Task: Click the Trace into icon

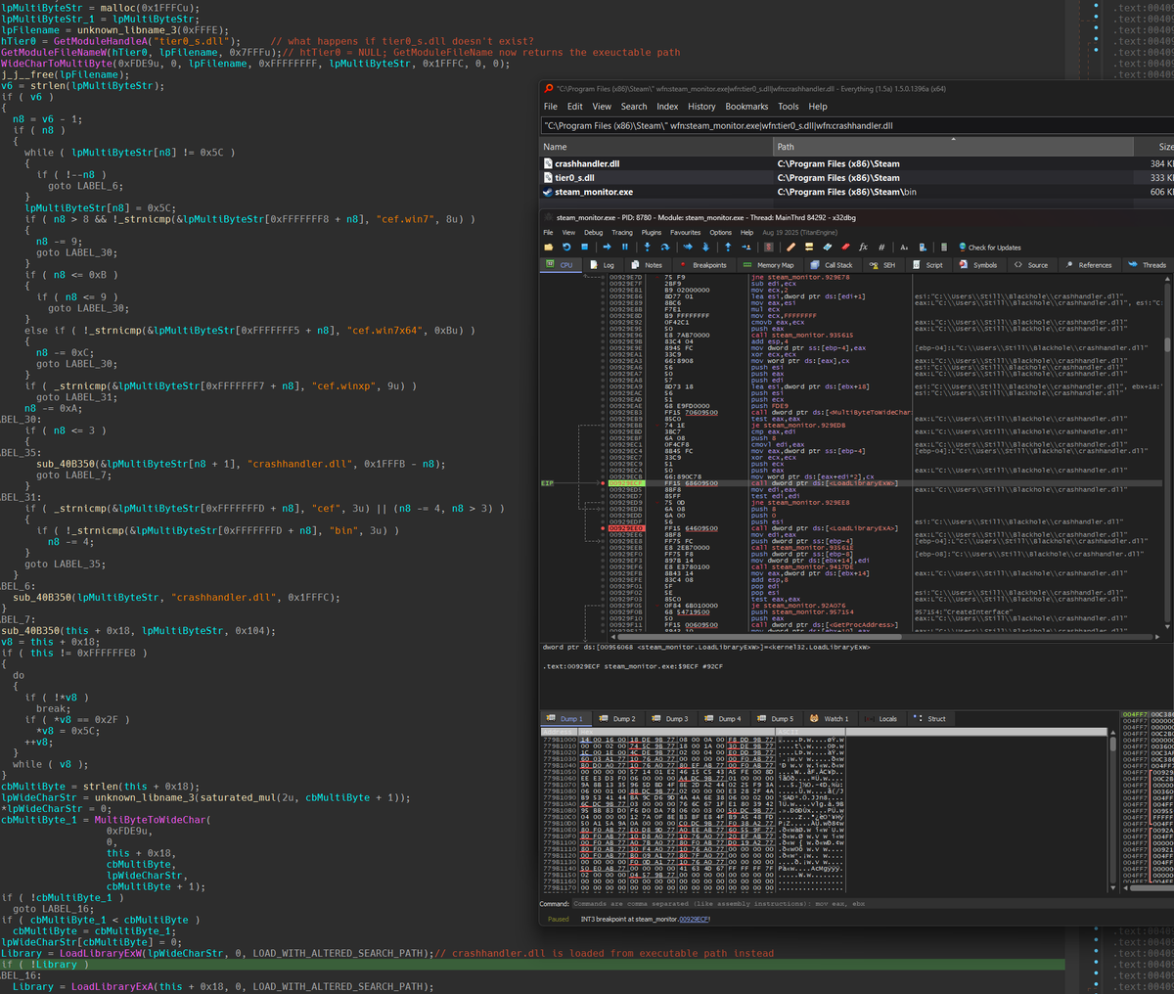Action: (688, 247)
